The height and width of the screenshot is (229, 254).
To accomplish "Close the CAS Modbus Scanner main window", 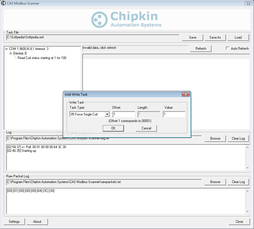I will 248,3.
